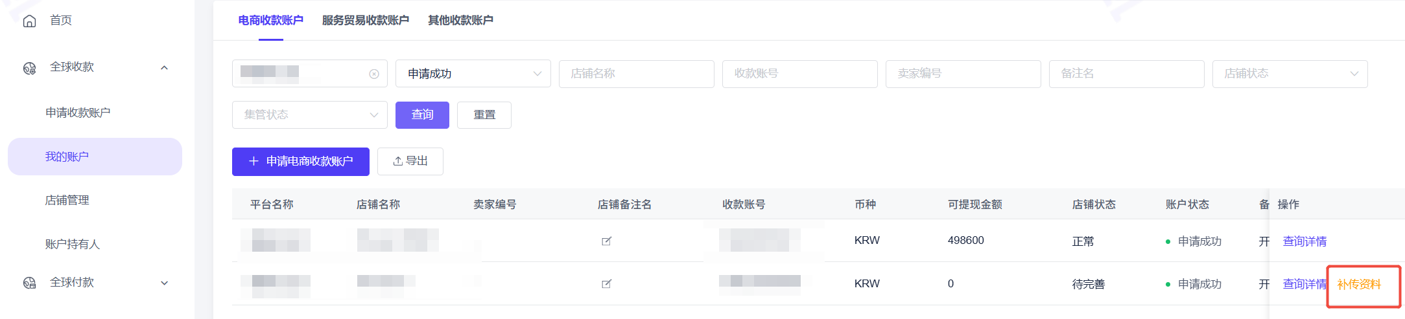Open the 集管状态 filter dropdown

[309, 115]
